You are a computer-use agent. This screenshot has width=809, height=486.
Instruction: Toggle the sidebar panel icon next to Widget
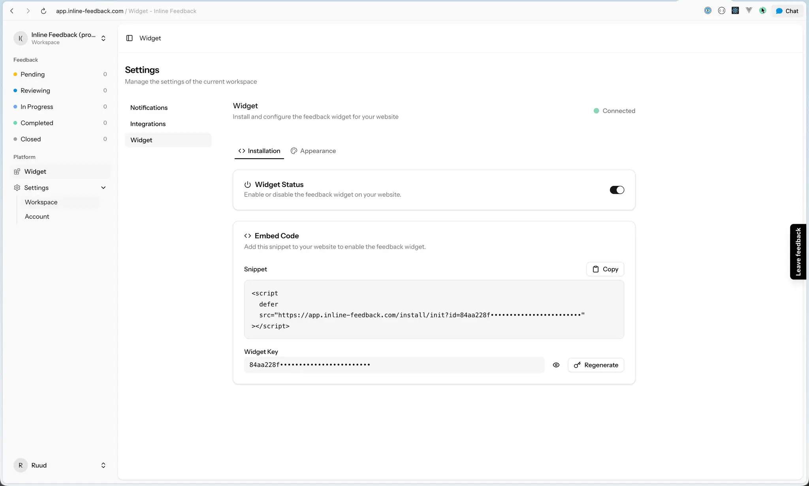pos(130,38)
